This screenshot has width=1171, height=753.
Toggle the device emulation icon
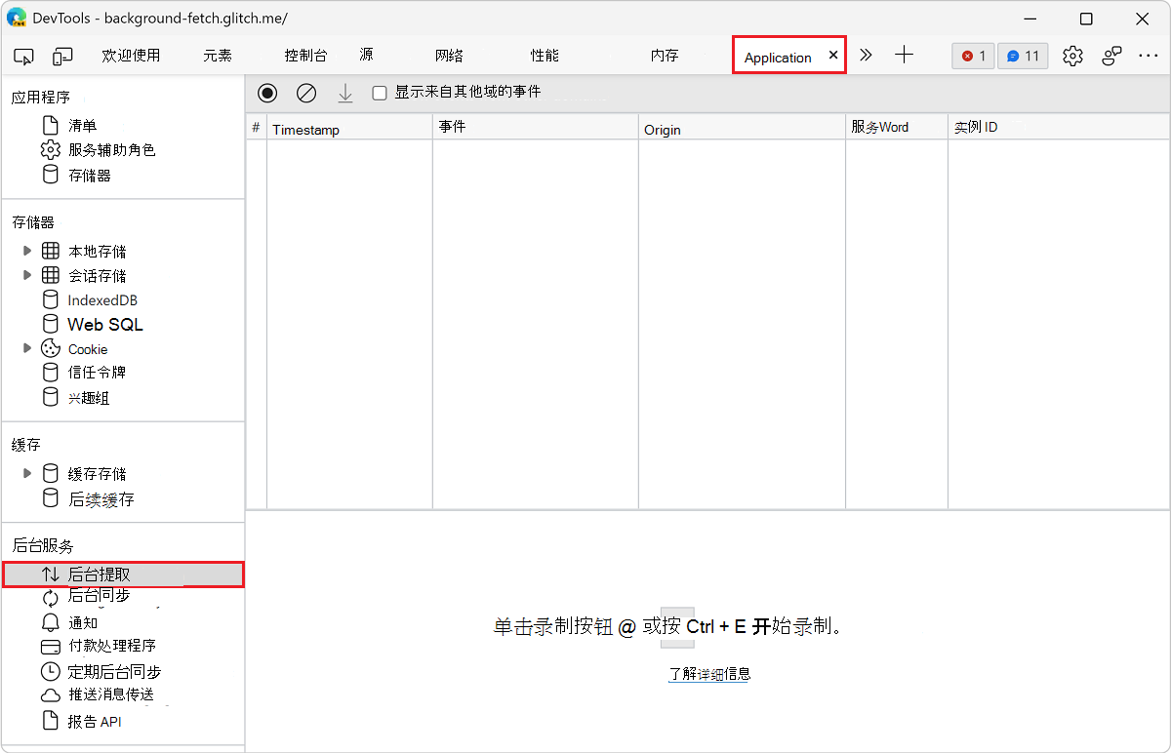pos(62,57)
